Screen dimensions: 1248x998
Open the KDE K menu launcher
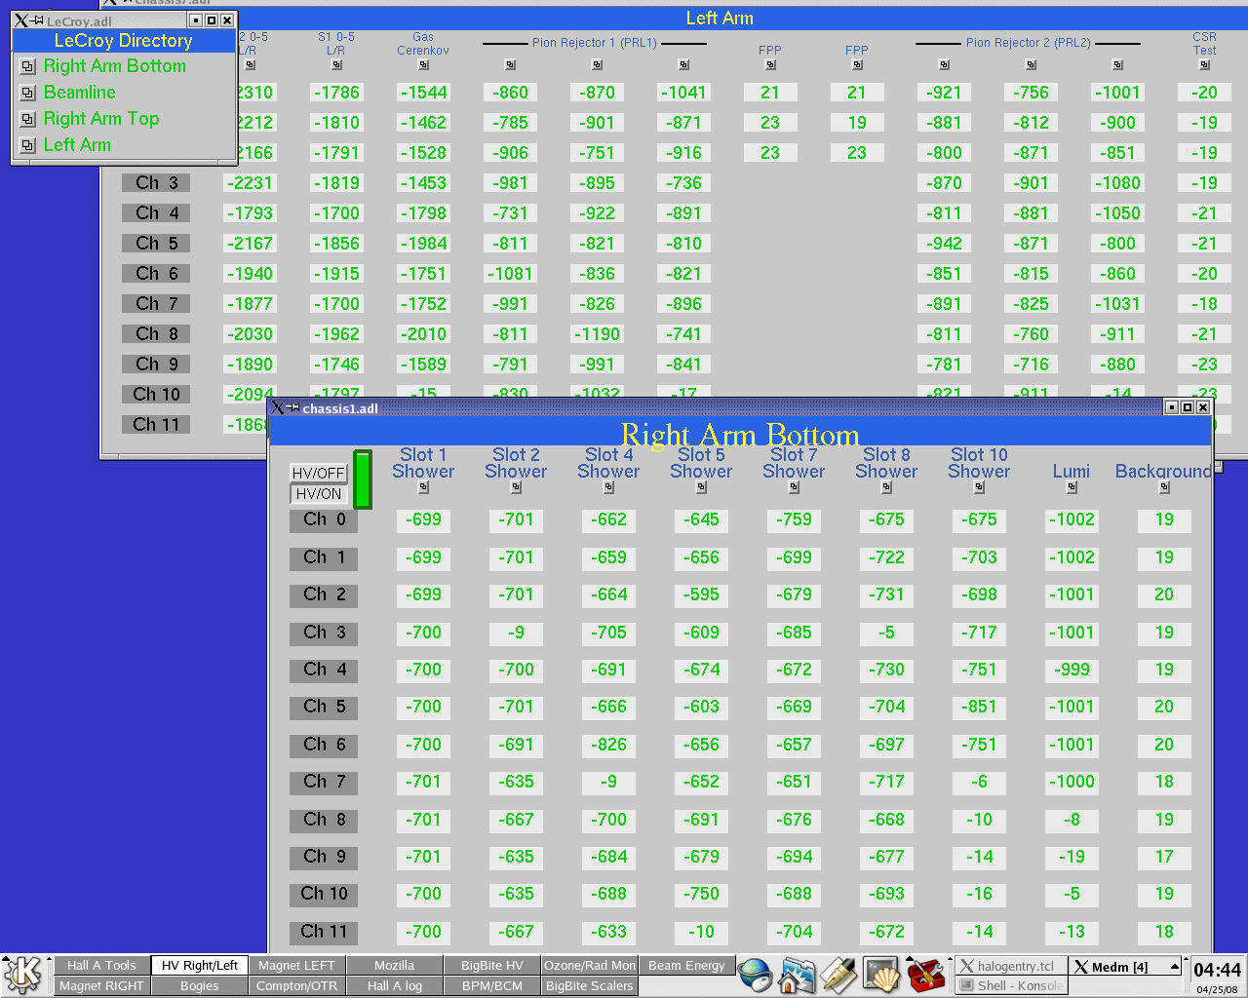[x=22, y=975]
